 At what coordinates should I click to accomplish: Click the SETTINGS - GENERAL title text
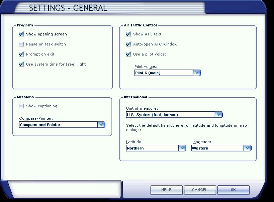click(x=68, y=8)
